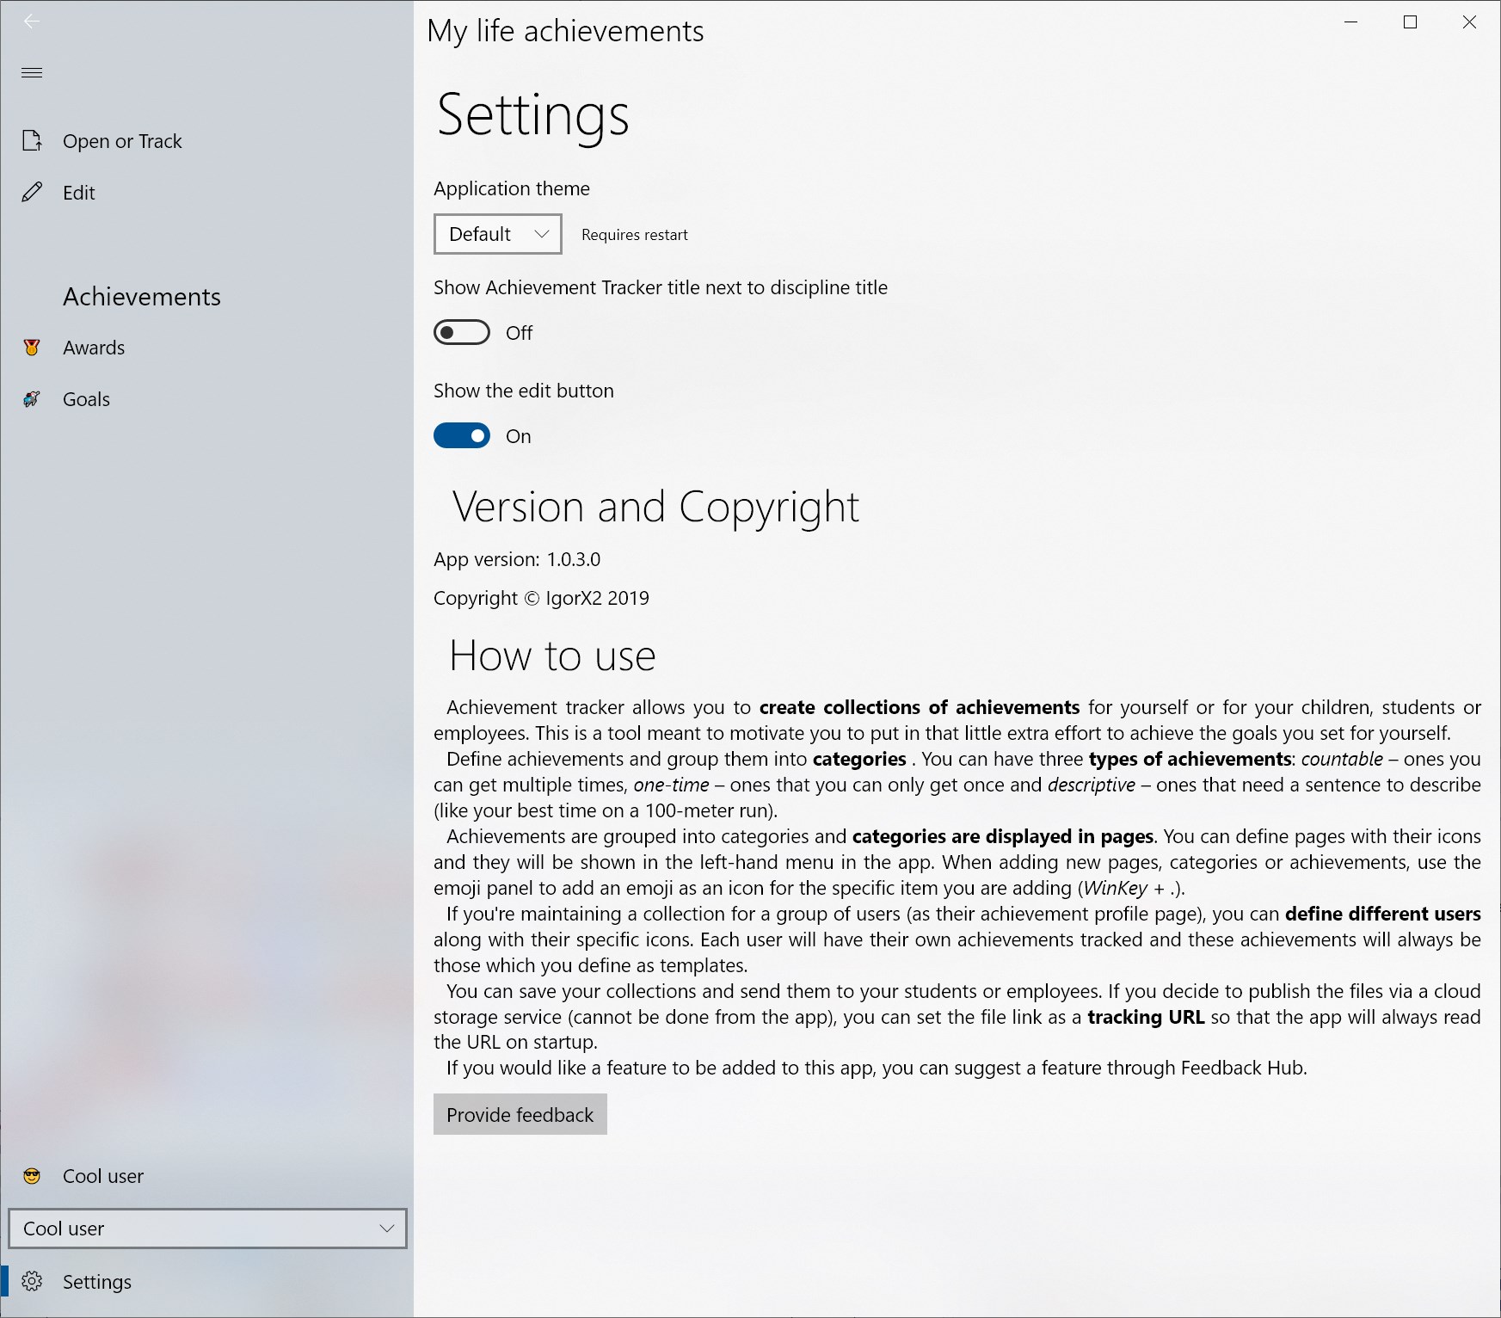Select the Open or Track menu item

pos(207,140)
